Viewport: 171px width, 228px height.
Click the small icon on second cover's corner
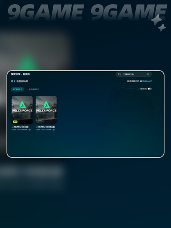click(38, 121)
